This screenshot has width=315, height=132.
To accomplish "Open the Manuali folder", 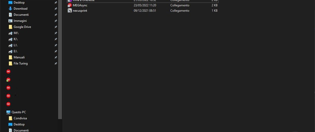I will coord(19,57).
